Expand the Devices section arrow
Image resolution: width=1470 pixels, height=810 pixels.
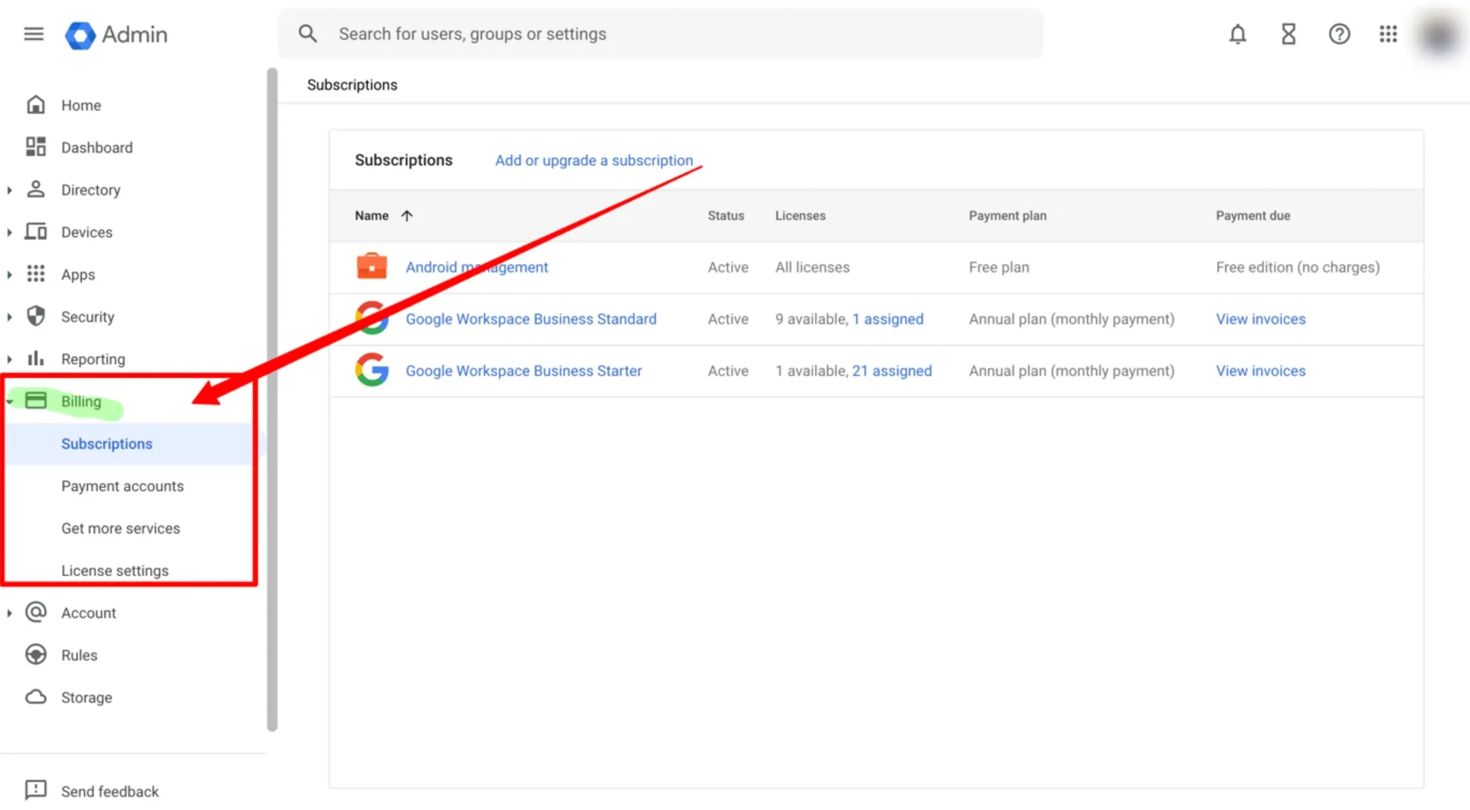point(9,232)
